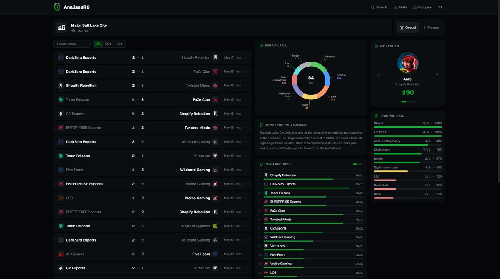Click blue Fortress segment of donut chart
The height and width of the screenshot is (279, 500).
tap(327, 77)
